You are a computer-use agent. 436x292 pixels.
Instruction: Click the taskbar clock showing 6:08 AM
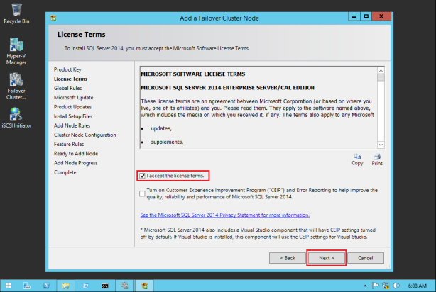tap(417, 286)
